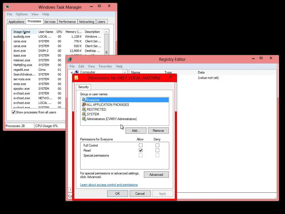Select dwm.exe process row
The image size is (285, 214).
coord(58,51)
